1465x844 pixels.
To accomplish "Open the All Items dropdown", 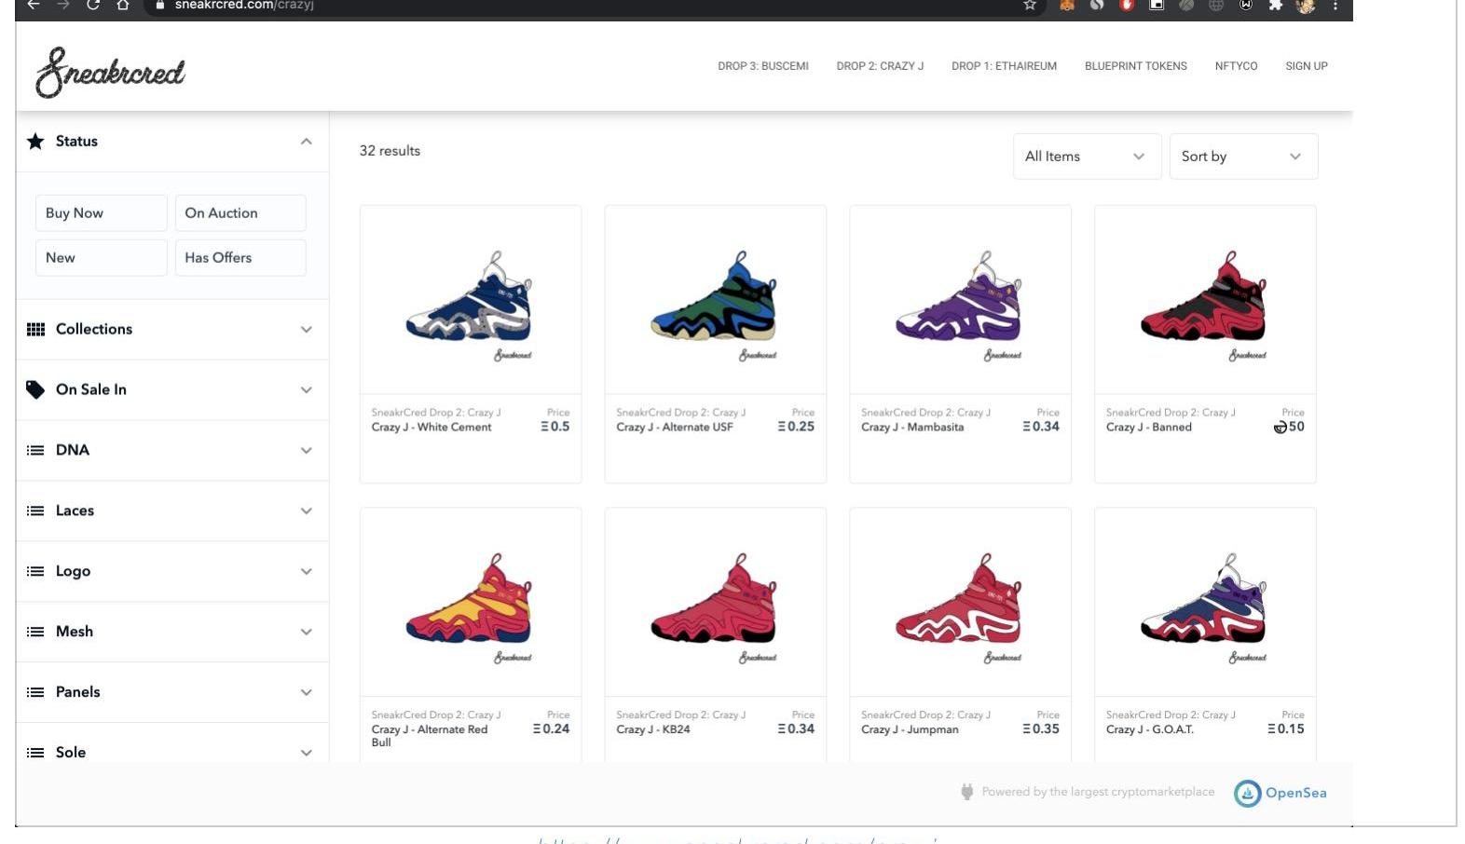I will pyautogui.click(x=1087, y=157).
